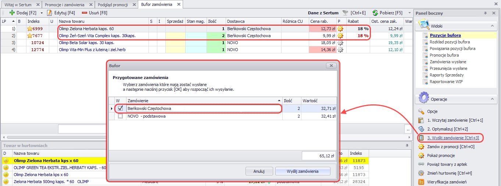Image resolution: width=501 pixels, height=186 pixels.
Task: Check the NOVO - podstawowa order checkbox
Action: 120,116
